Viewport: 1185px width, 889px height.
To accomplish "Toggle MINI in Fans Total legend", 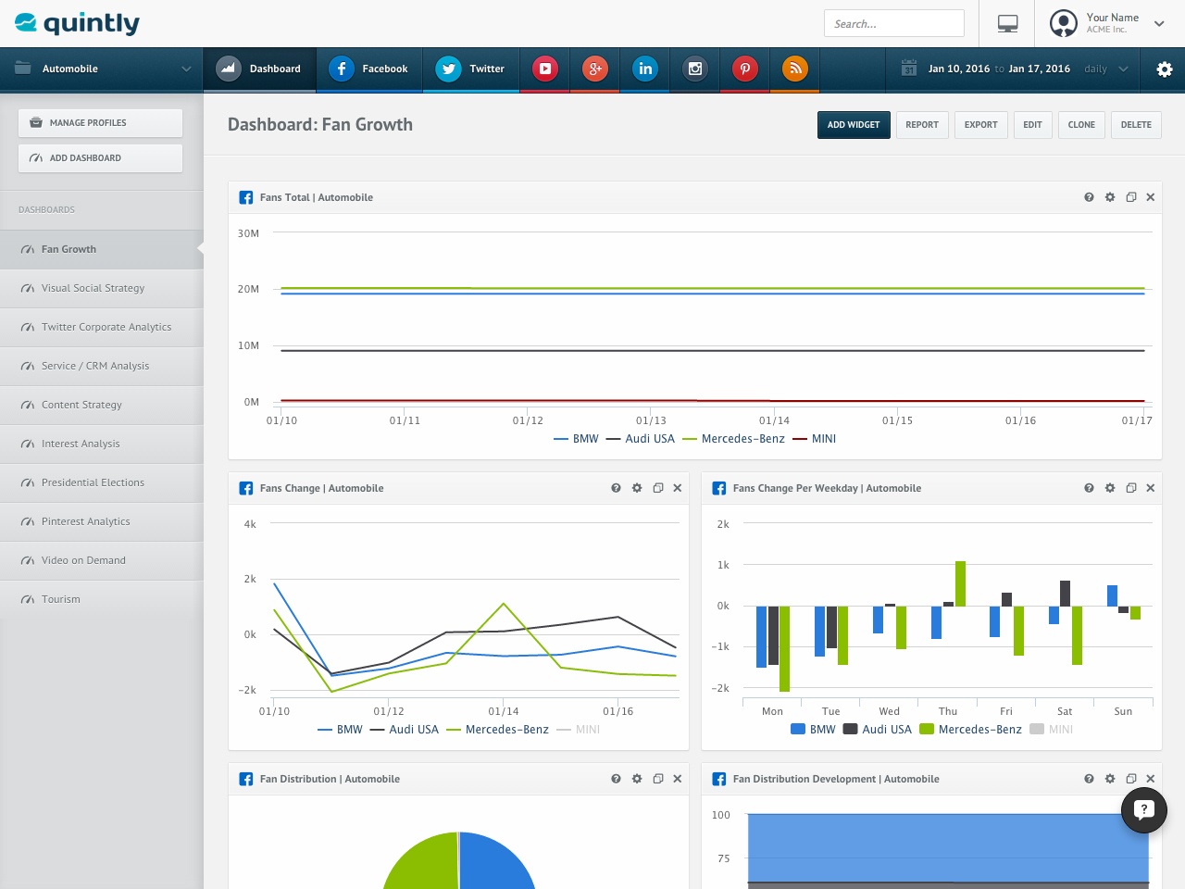I will tap(814, 439).
